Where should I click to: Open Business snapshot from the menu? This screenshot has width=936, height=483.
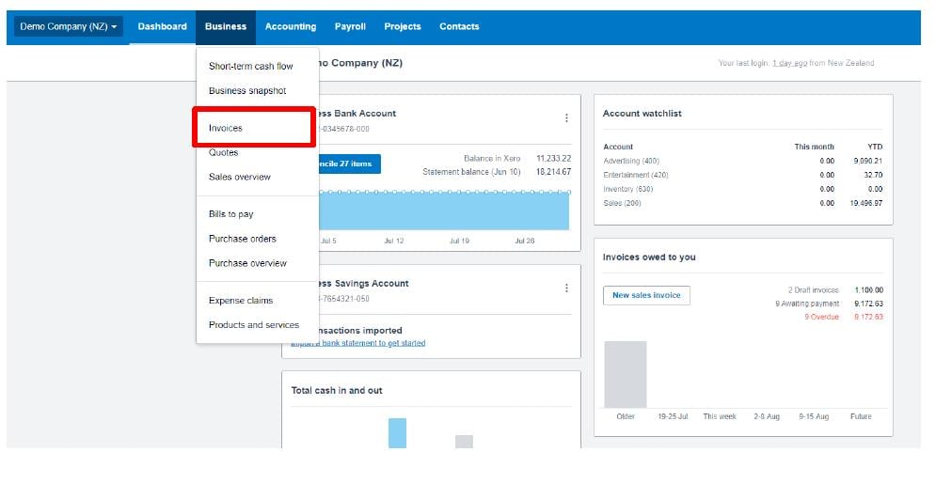click(247, 91)
